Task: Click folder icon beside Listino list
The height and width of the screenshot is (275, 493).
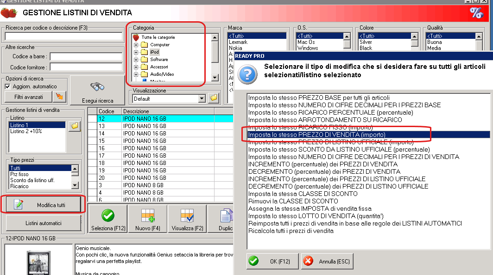Action: tap(75, 126)
